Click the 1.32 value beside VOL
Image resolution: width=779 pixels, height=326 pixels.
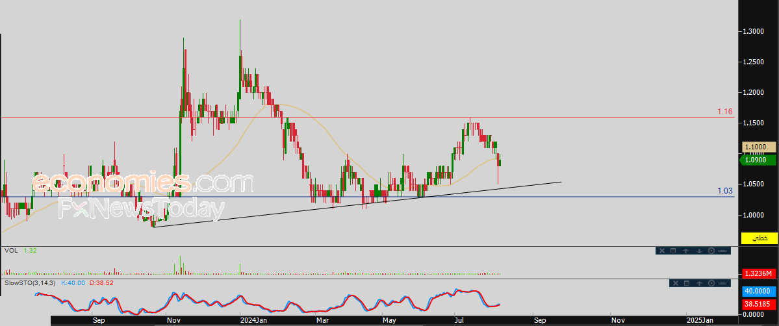[x=30, y=251]
